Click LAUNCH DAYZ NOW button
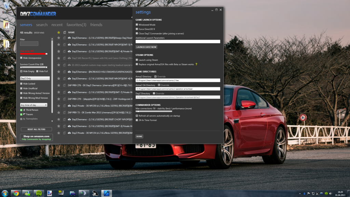This screenshot has height=197, width=350. (146, 47)
